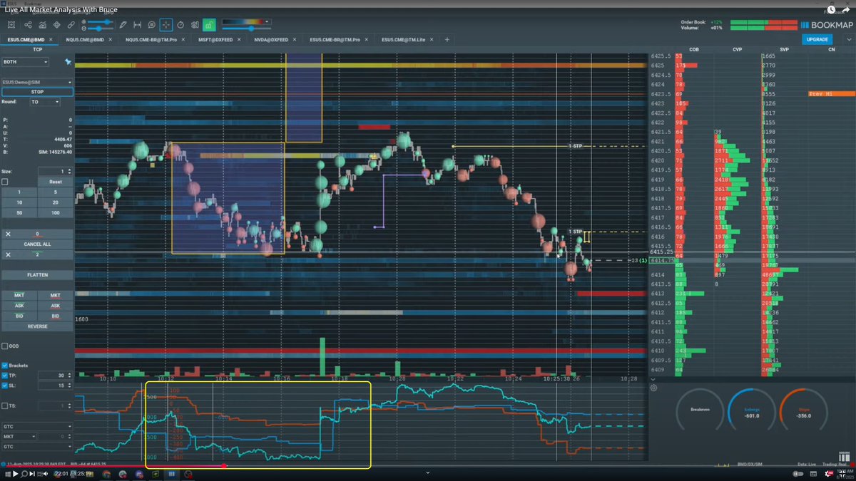Click the STOP button
The width and height of the screenshot is (856, 481).
click(37, 92)
